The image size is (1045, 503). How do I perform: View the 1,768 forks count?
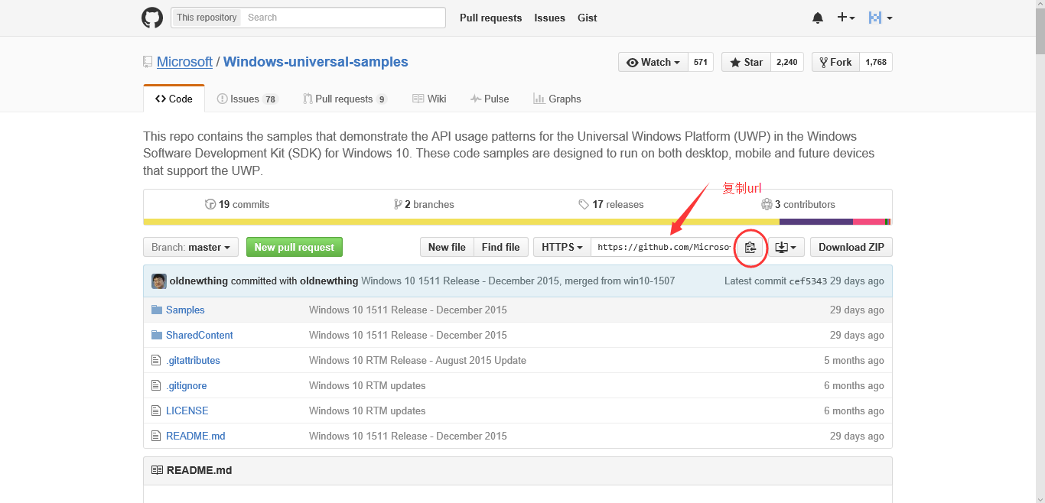[876, 62]
